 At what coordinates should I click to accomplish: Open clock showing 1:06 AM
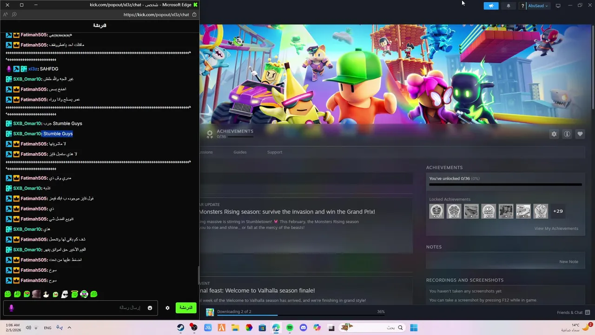[x=12, y=328]
